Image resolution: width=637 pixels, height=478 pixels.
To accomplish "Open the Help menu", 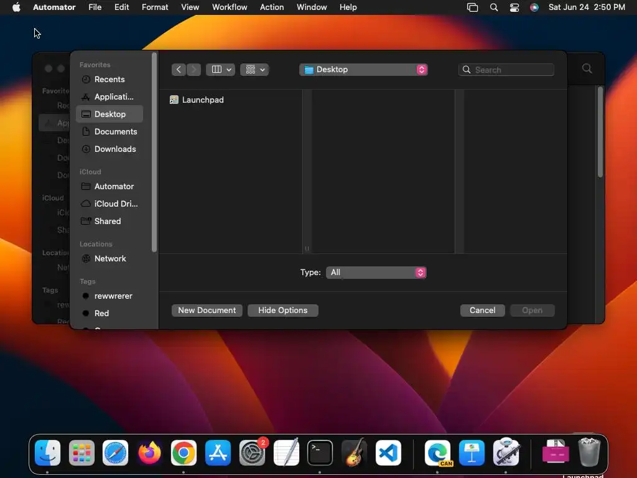I will [348, 7].
